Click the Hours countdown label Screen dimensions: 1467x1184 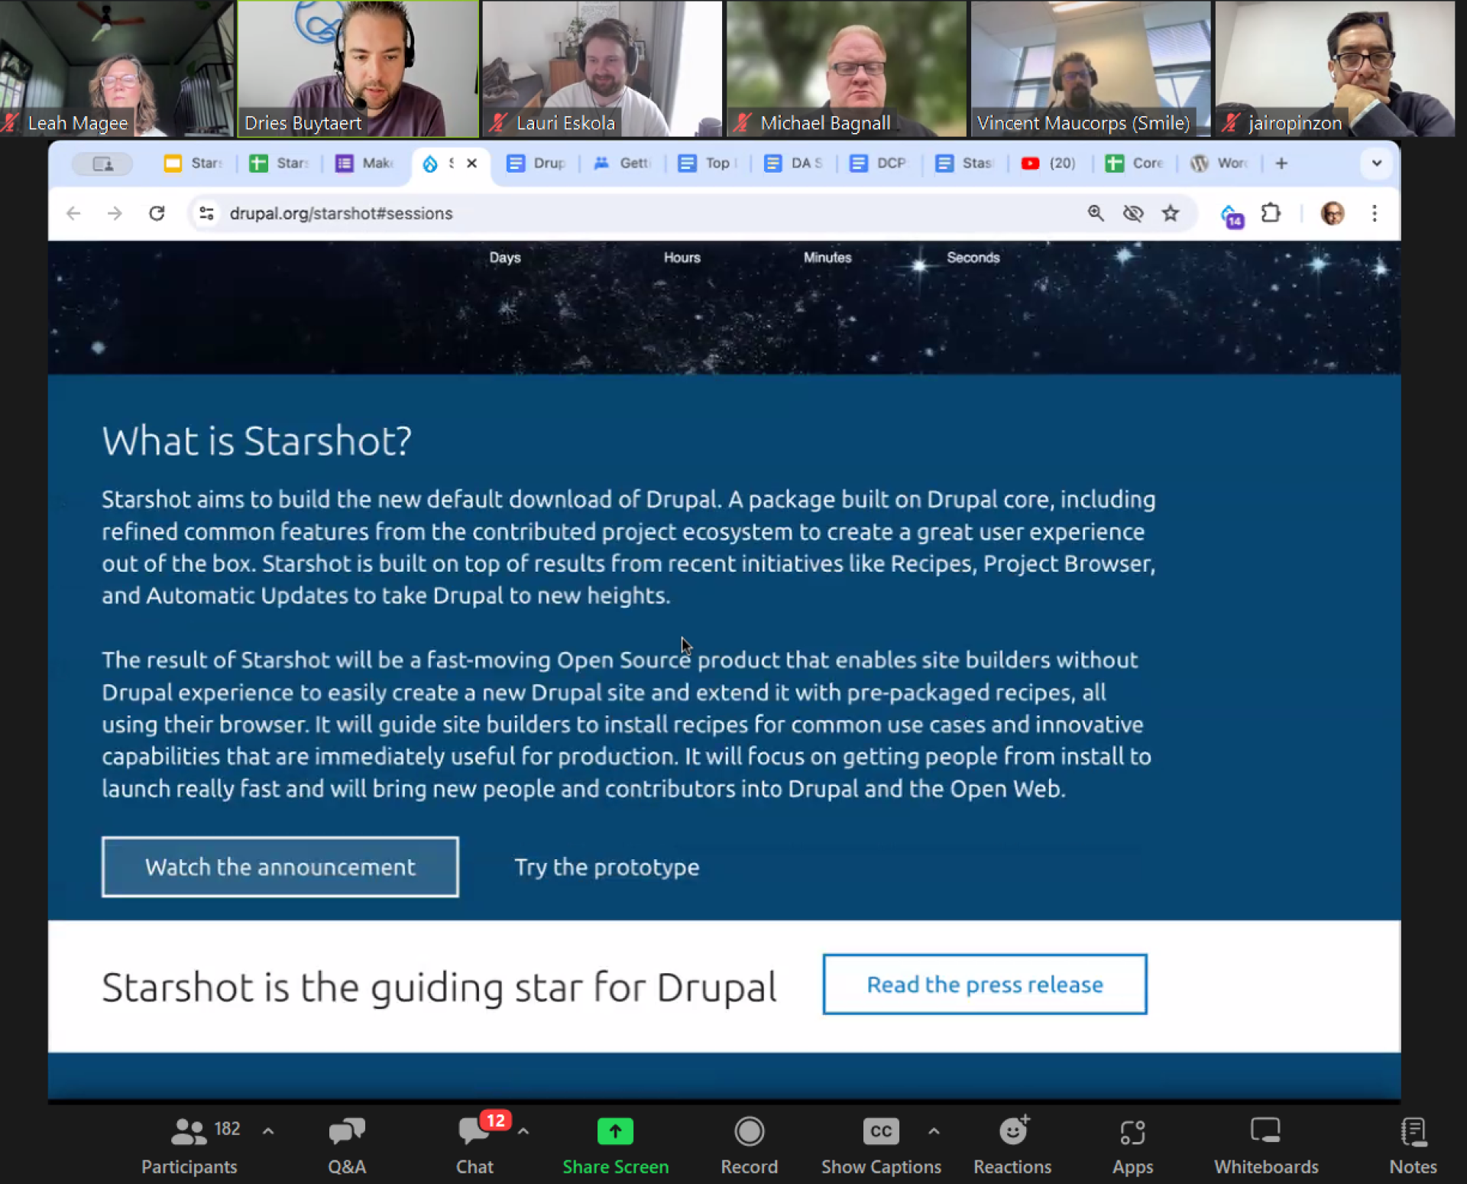click(x=682, y=258)
